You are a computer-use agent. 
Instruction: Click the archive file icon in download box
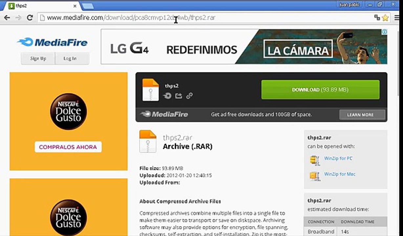pyautogui.click(x=151, y=89)
